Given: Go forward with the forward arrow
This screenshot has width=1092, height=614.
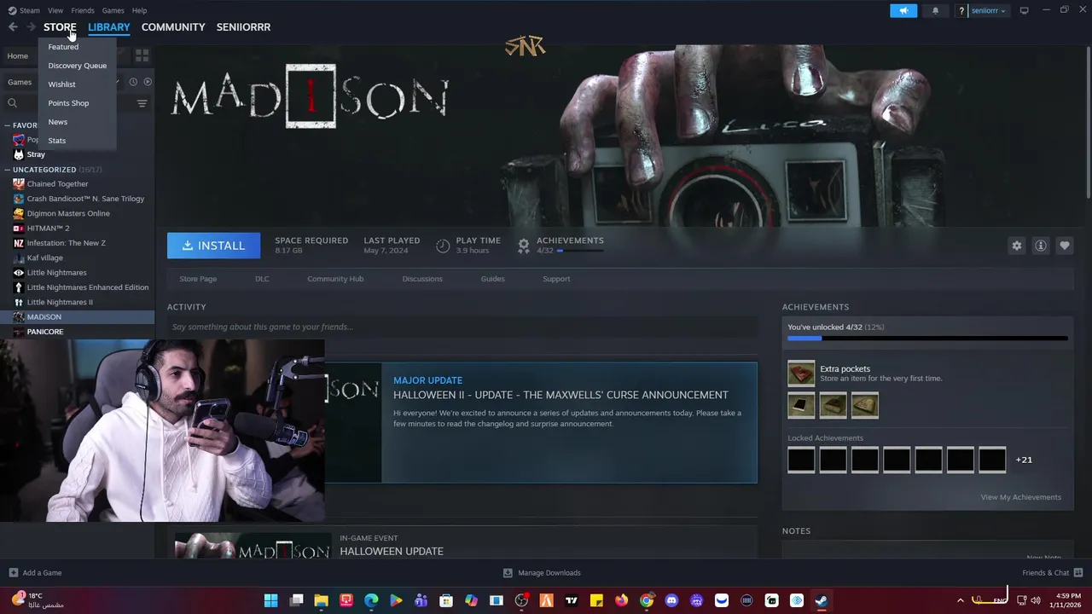Looking at the screenshot, I should coord(31,27).
